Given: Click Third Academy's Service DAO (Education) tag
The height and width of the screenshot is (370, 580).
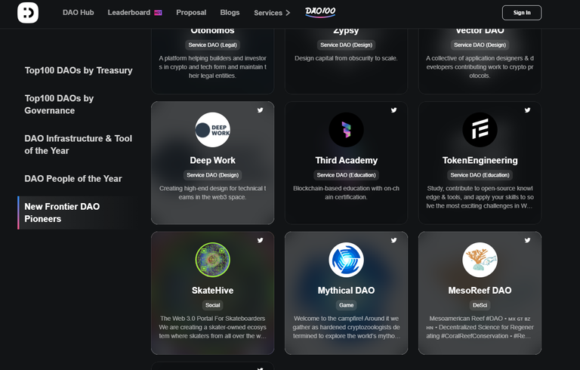Looking at the screenshot, I should coord(346,175).
